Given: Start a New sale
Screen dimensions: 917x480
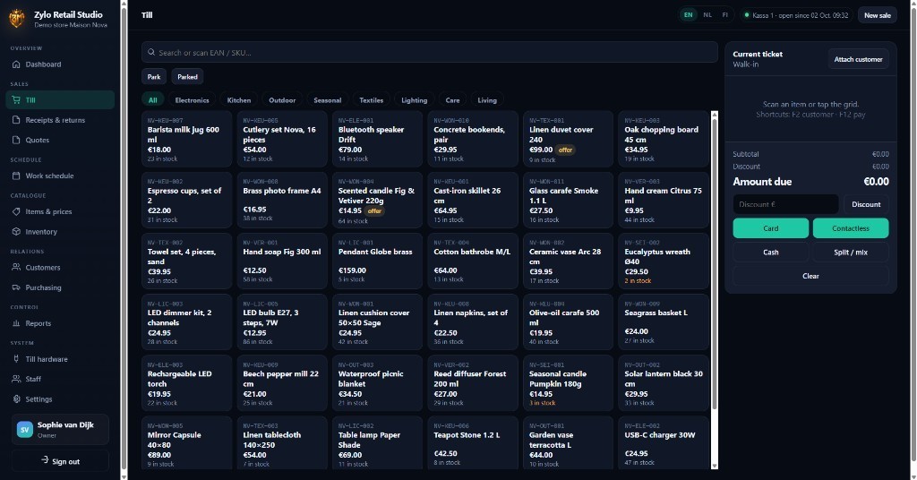Looking at the screenshot, I should (878, 15).
